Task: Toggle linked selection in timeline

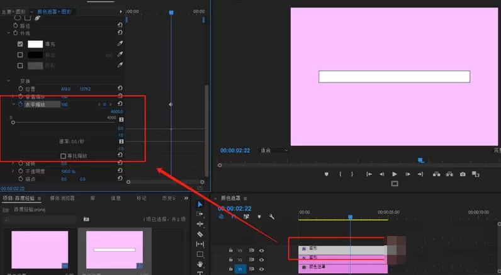Action: 246,217
